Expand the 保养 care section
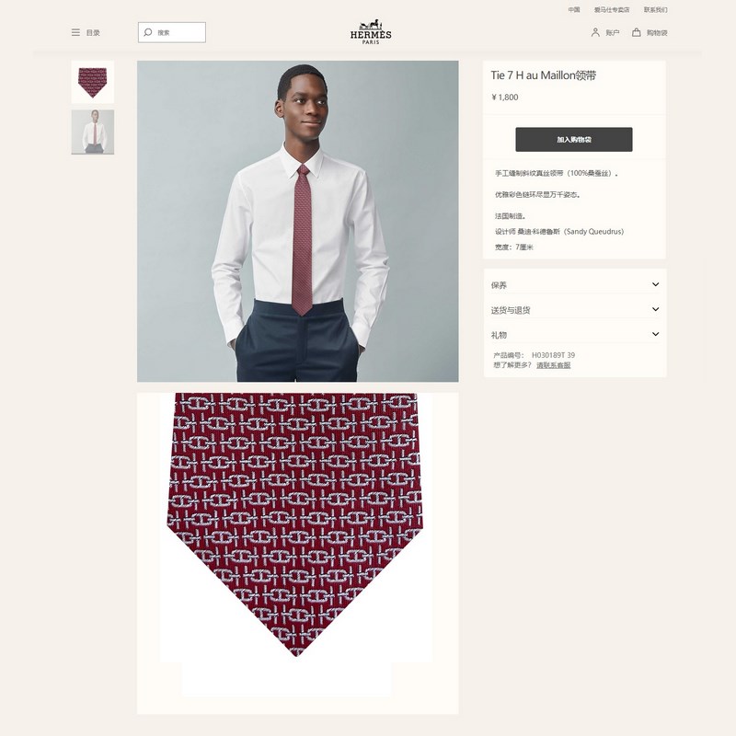 tap(574, 284)
